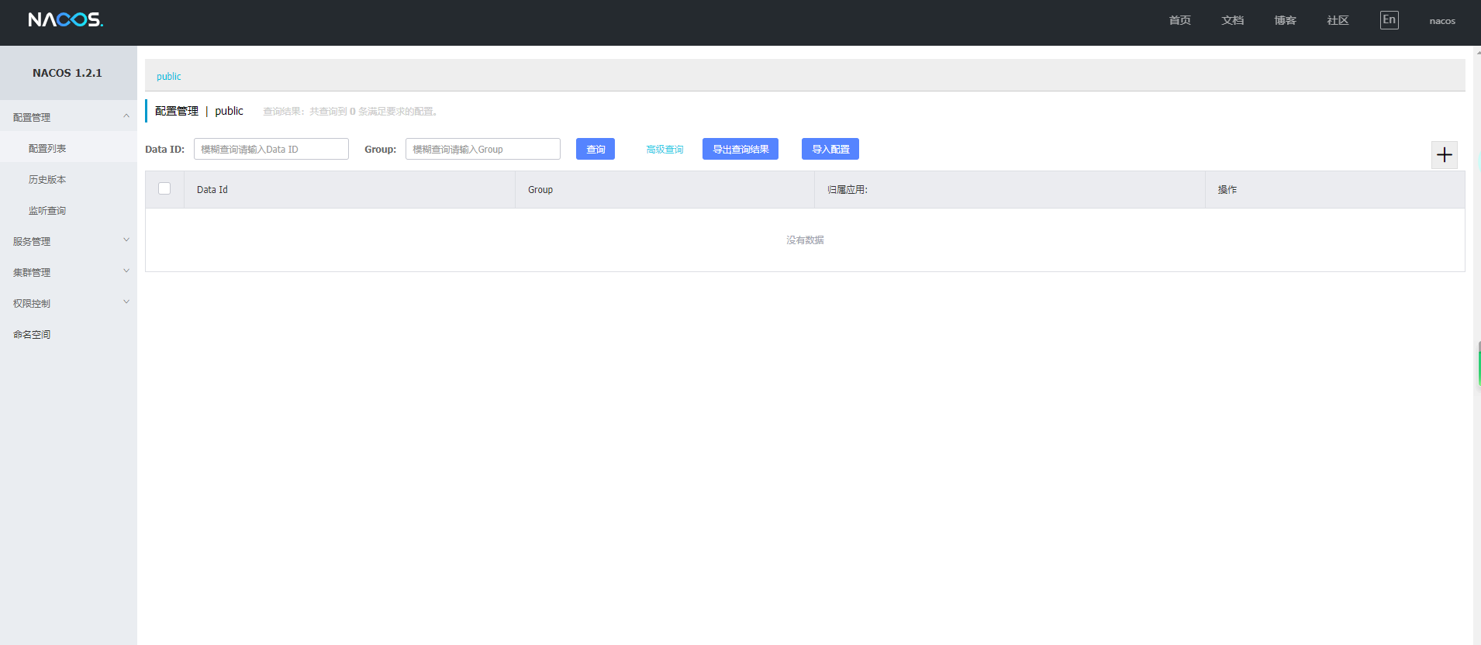Image resolution: width=1481 pixels, height=645 pixels.
Task: Click the 没有数据 empty table message
Action: point(805,240)
